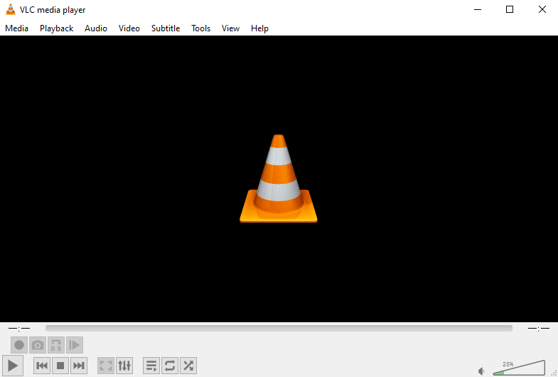
Task: Open the Video menu
Action: (x=129, y=28)
